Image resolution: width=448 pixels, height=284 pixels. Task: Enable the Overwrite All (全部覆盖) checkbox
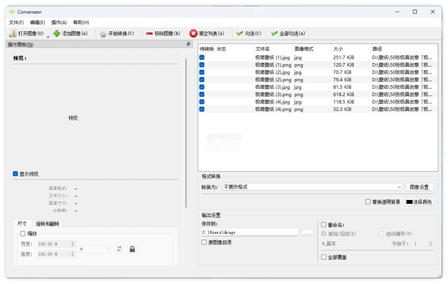coord(324,257)
